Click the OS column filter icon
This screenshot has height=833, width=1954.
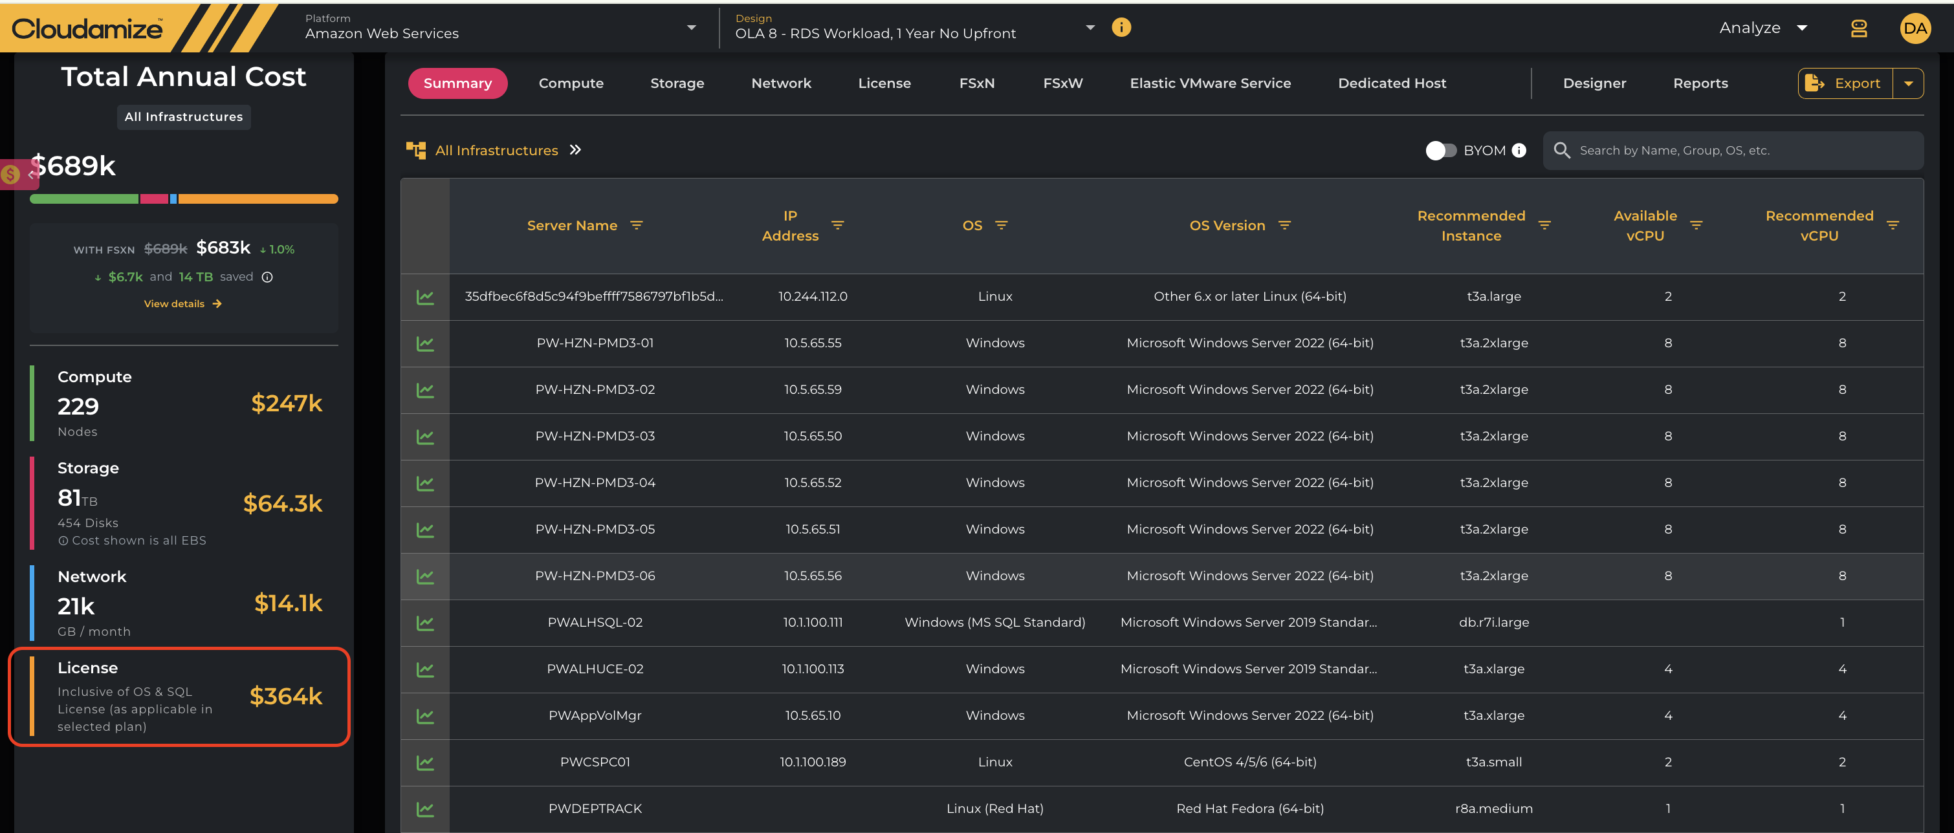1002,225
